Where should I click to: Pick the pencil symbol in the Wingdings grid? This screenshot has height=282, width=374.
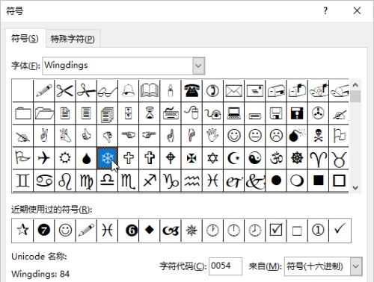pos(44,90)
